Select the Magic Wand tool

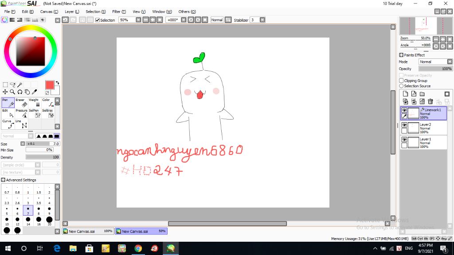(20, 85)
